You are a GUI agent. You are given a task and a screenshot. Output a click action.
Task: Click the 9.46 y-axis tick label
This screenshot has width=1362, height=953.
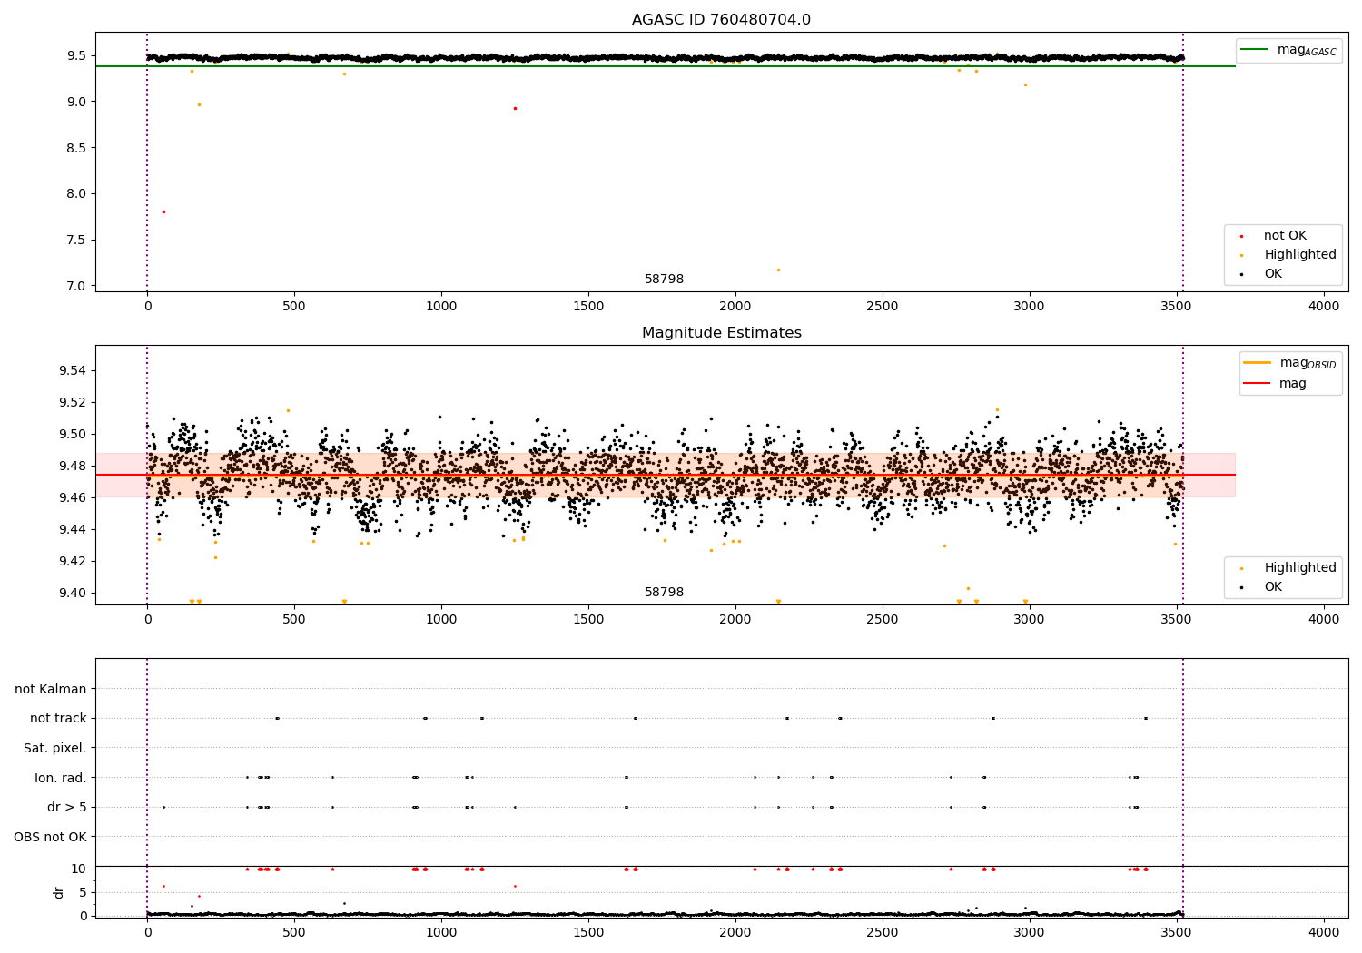[73, 497]
